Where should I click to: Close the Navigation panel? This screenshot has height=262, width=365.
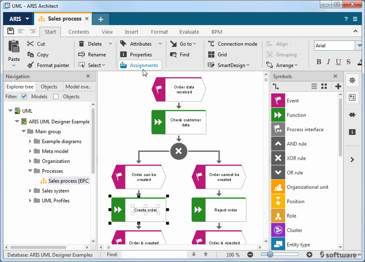point(88,76)
